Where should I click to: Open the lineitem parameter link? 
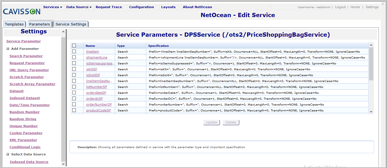[x=92, y=52]
